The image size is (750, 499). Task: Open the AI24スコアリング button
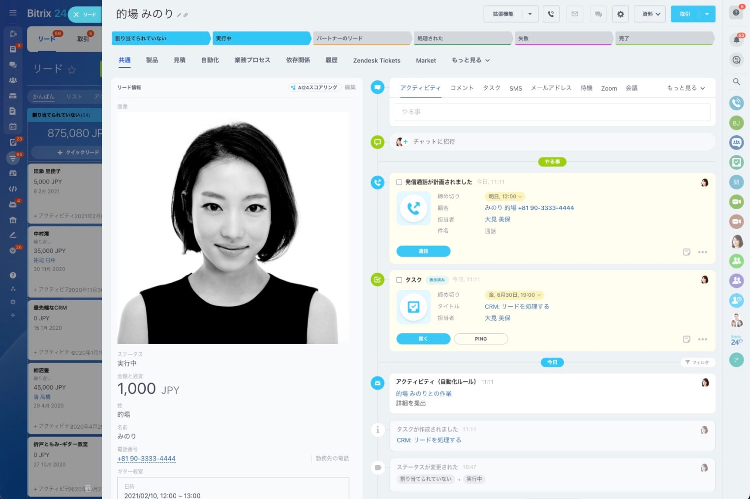(314, 88)
